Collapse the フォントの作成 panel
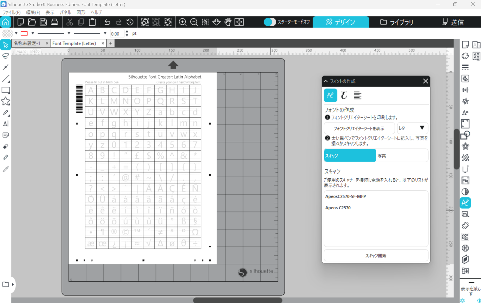Image resolution: width=481 pixels, height=303 pixels. 326,81
